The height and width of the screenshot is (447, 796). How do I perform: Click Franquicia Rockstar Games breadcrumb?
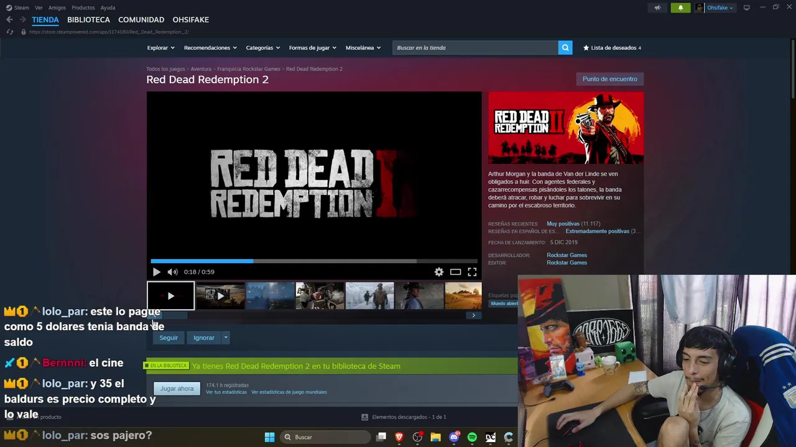pyautogui.click(x=249, y=69)
